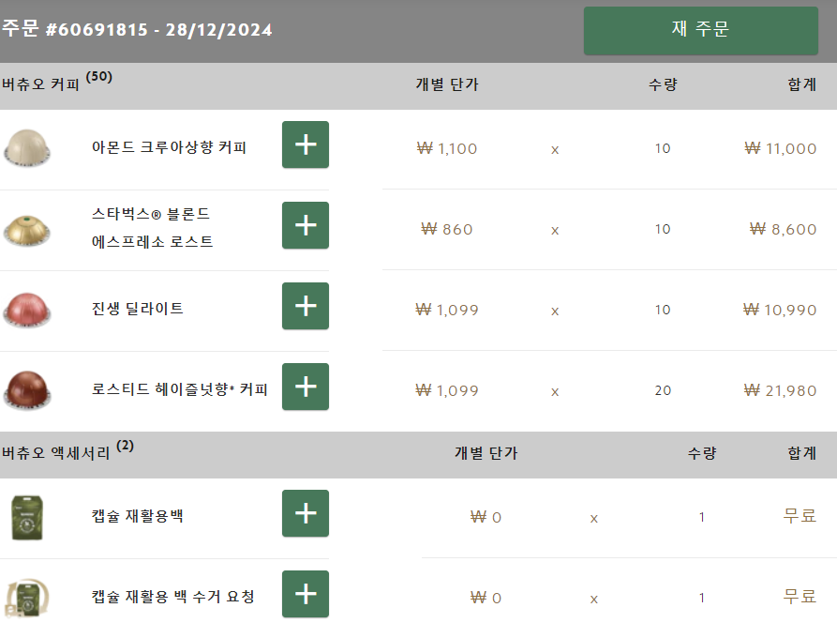This screenshot has height=638, width=837.
Task: Add 로스티드 헤이즐넛향 커피 using plus icon
Action: (306, 387)
